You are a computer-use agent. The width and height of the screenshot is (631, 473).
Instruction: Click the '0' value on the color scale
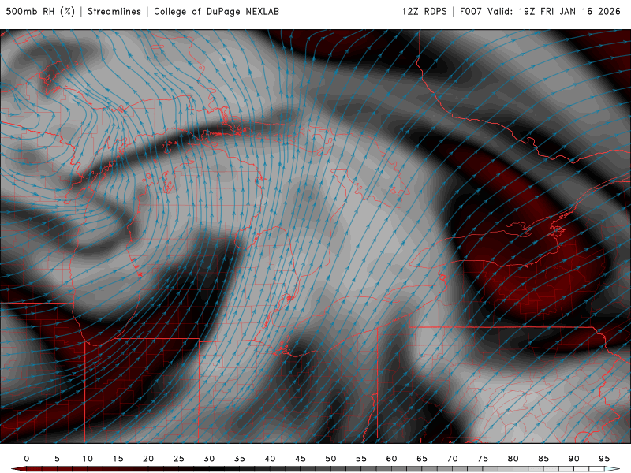[x=27, y=459]
